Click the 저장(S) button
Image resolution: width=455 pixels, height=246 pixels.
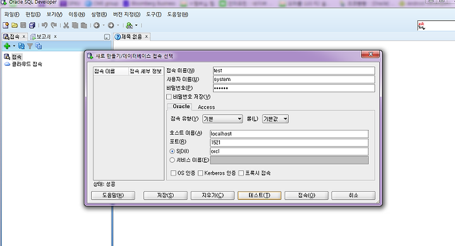coord(166,195)
